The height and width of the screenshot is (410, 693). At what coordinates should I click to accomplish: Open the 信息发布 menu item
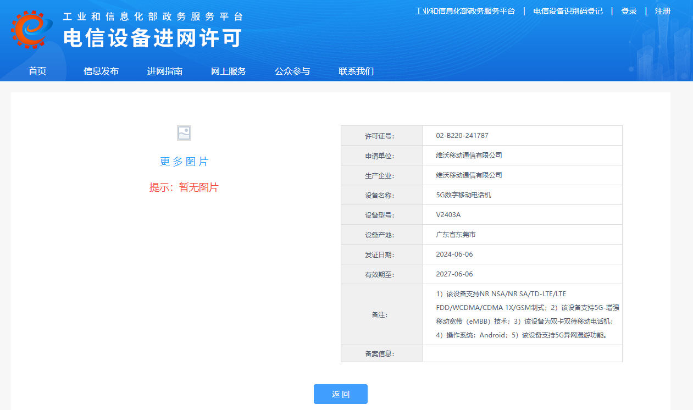pos(101,71)
